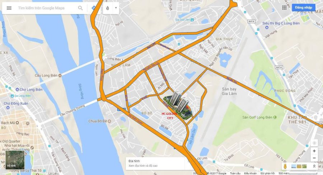Select the Street View pegman
323x175 pixels.
[x=285, y=166]
